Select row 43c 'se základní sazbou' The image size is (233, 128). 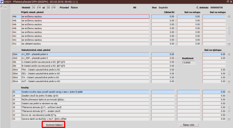pos(85,44)
